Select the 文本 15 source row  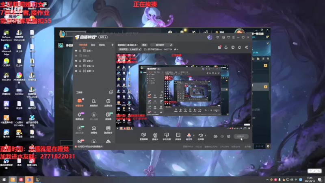[94, 66]
